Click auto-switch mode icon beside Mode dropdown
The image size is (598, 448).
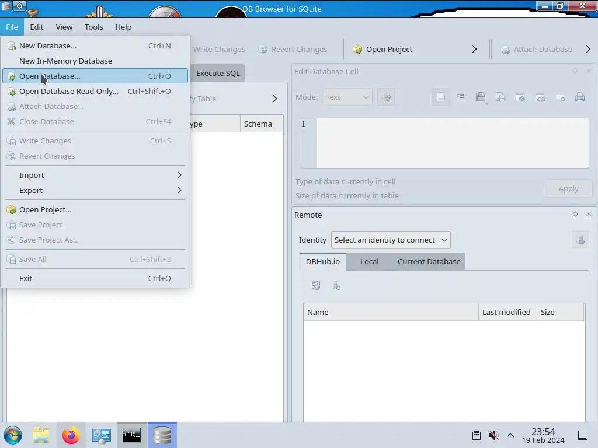[386, 97]
